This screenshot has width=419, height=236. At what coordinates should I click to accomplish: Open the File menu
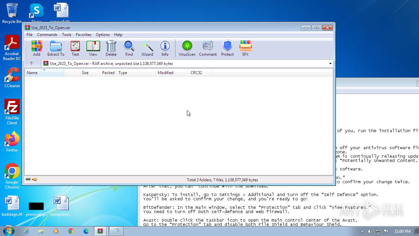[x=29, y=35]
